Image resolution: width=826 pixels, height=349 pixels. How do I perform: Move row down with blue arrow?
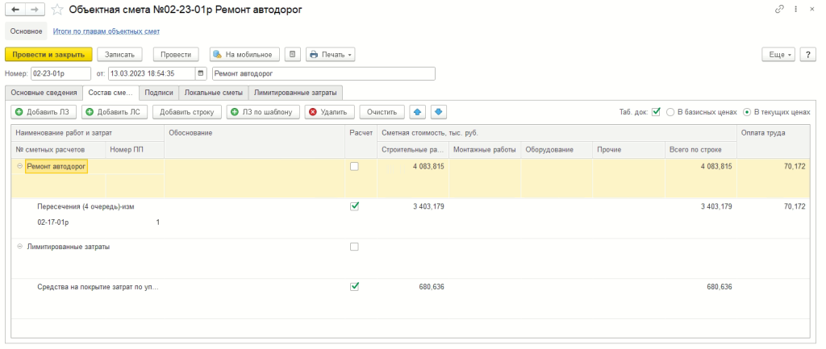click(x=438, y=112)
